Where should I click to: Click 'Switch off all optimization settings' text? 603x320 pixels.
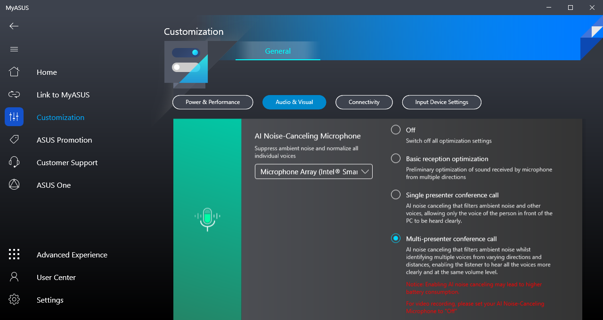449,141
